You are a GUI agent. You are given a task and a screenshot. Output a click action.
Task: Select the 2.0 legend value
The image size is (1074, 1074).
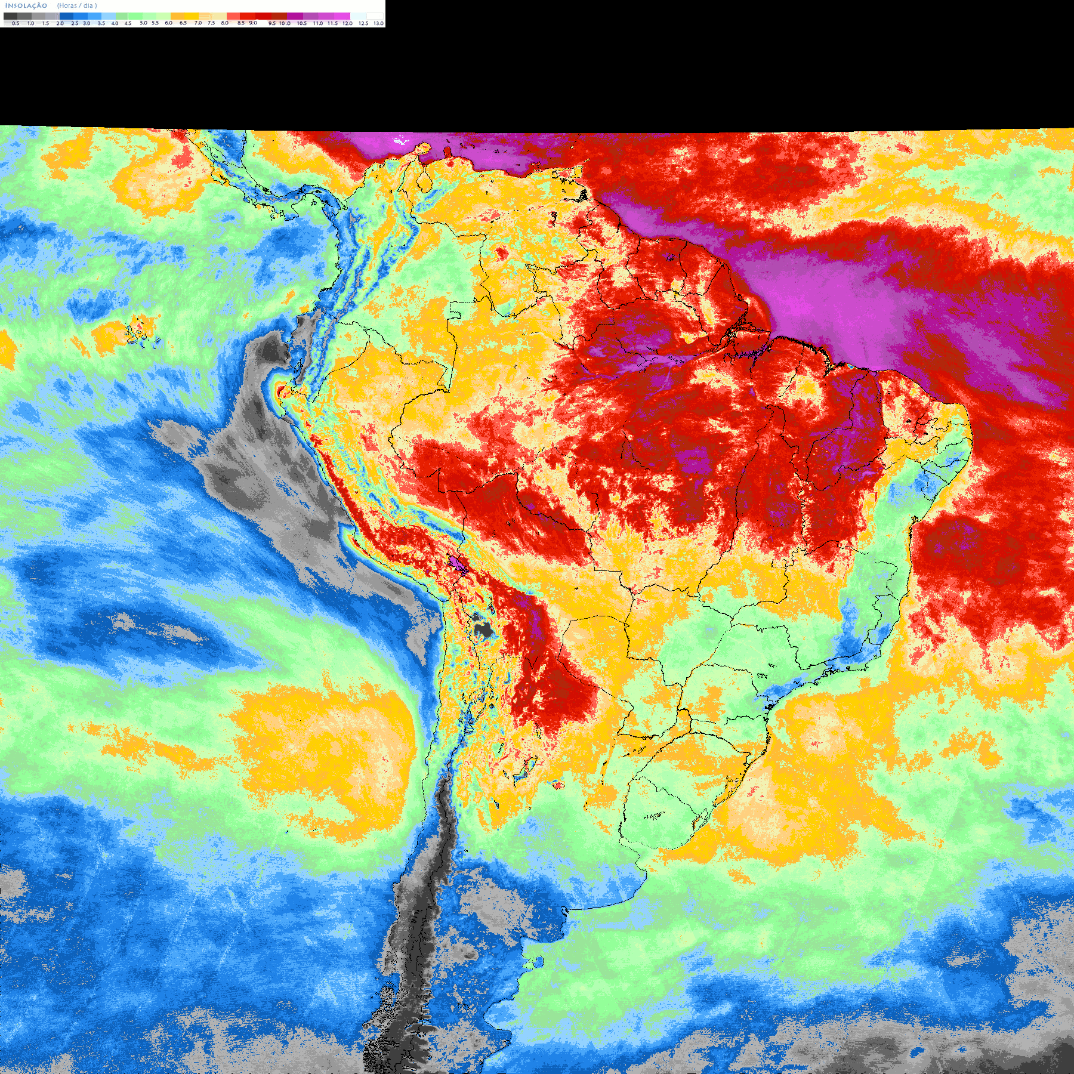point(60,23)
